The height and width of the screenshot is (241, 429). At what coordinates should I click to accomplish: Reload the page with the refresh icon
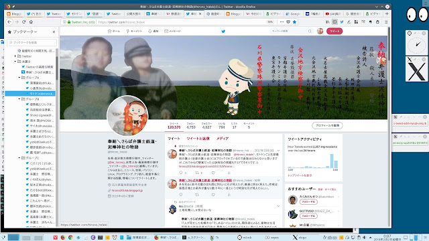(x=24, y=22)
